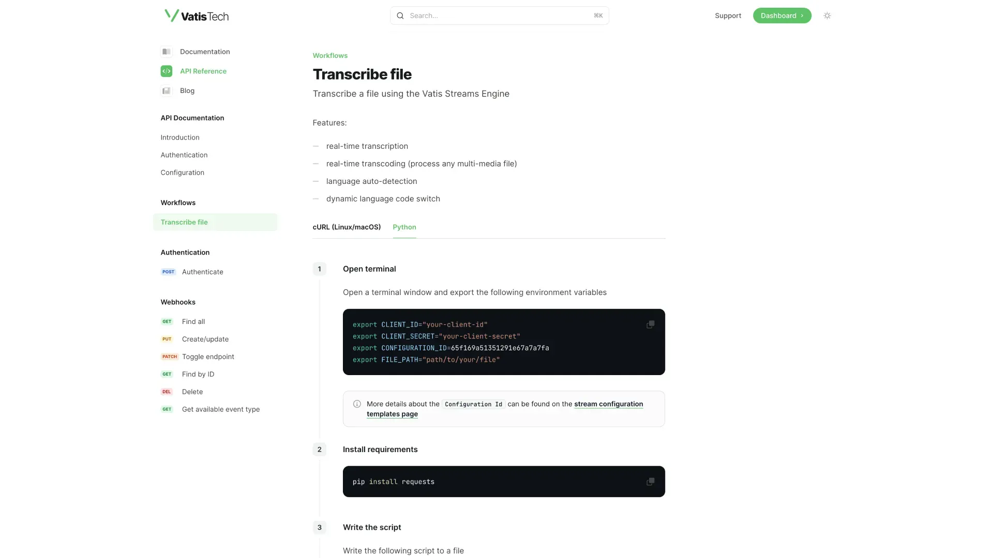Click the Blog newspaper icon
993x558 pixels.
tap(166, 91)
